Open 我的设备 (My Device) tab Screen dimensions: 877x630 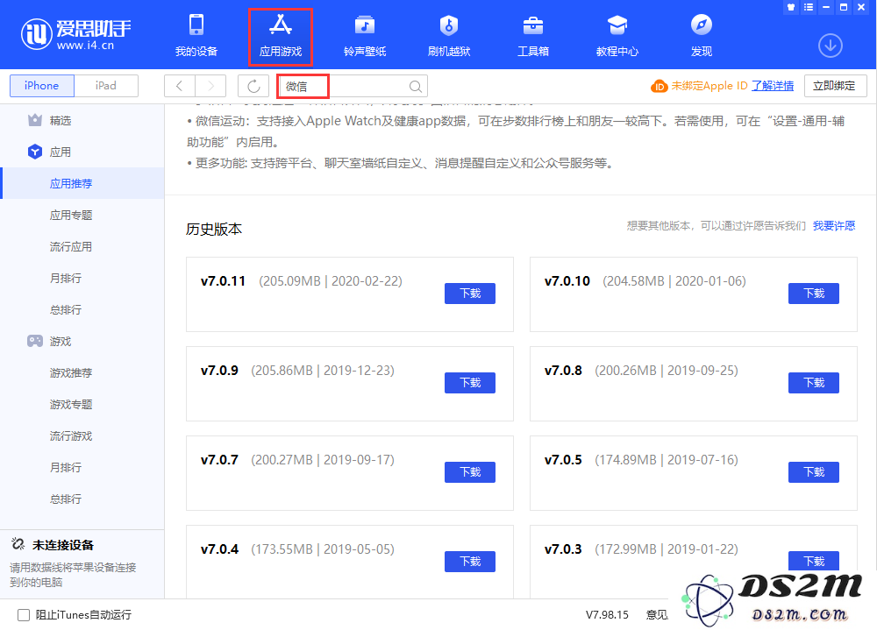(x=196, y=36)
